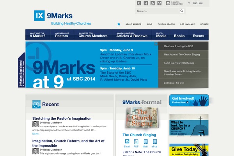Click 'More >' under Stretching article

[36, 134]
